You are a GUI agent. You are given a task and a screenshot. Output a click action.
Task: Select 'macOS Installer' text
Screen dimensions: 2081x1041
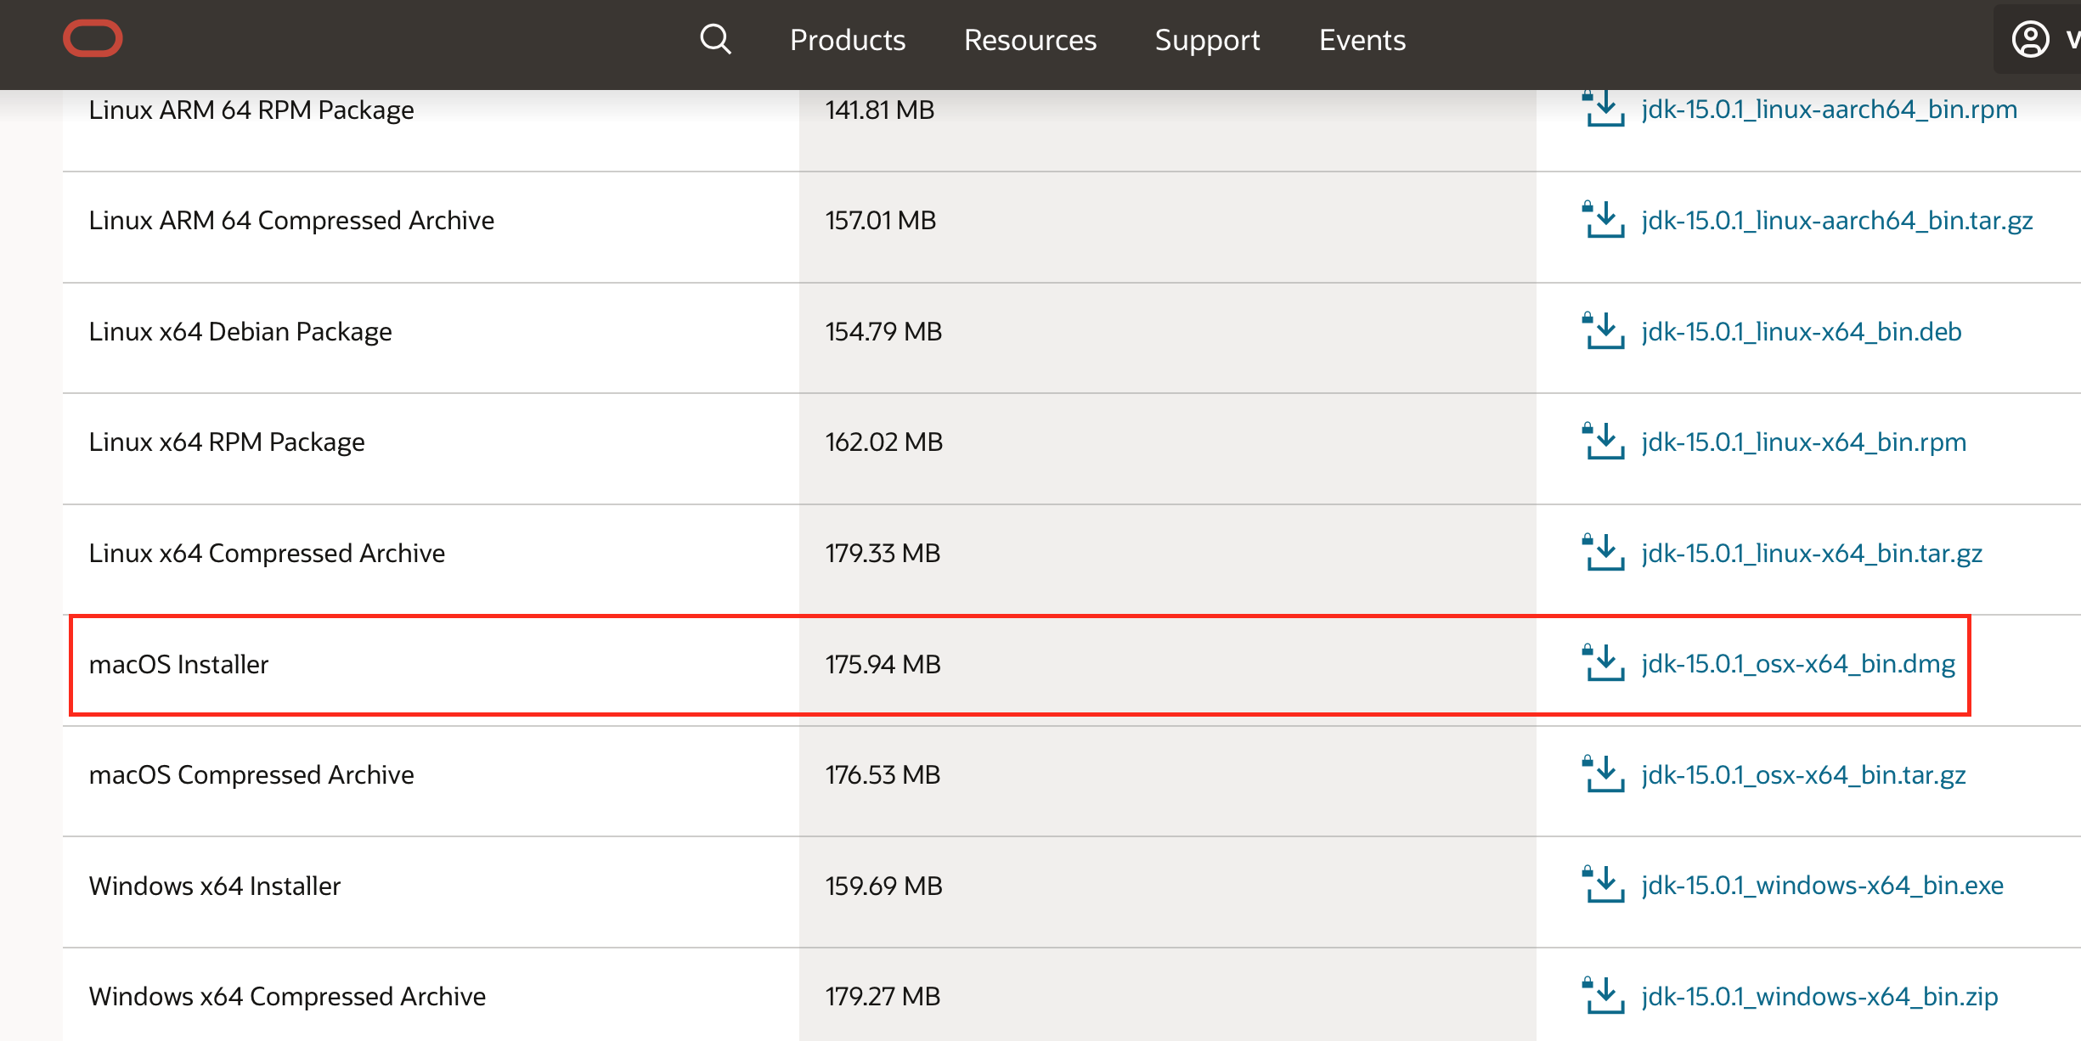[x=178, y=664]
